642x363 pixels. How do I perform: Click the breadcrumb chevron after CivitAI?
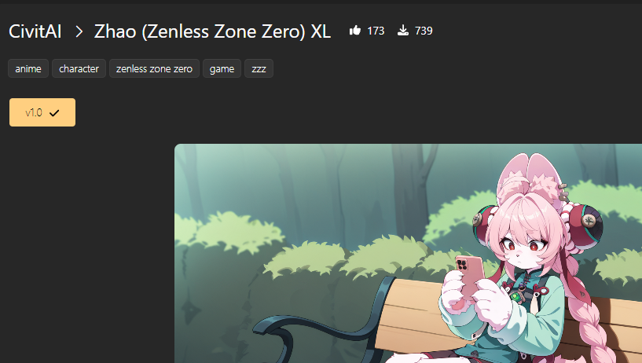pos(79,31)
